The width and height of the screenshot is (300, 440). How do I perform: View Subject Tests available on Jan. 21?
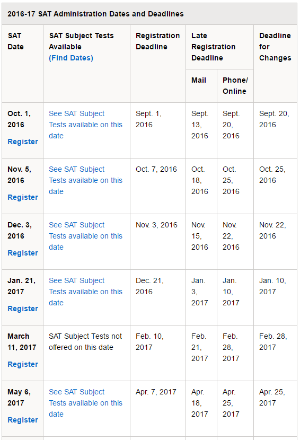point(85,292)
